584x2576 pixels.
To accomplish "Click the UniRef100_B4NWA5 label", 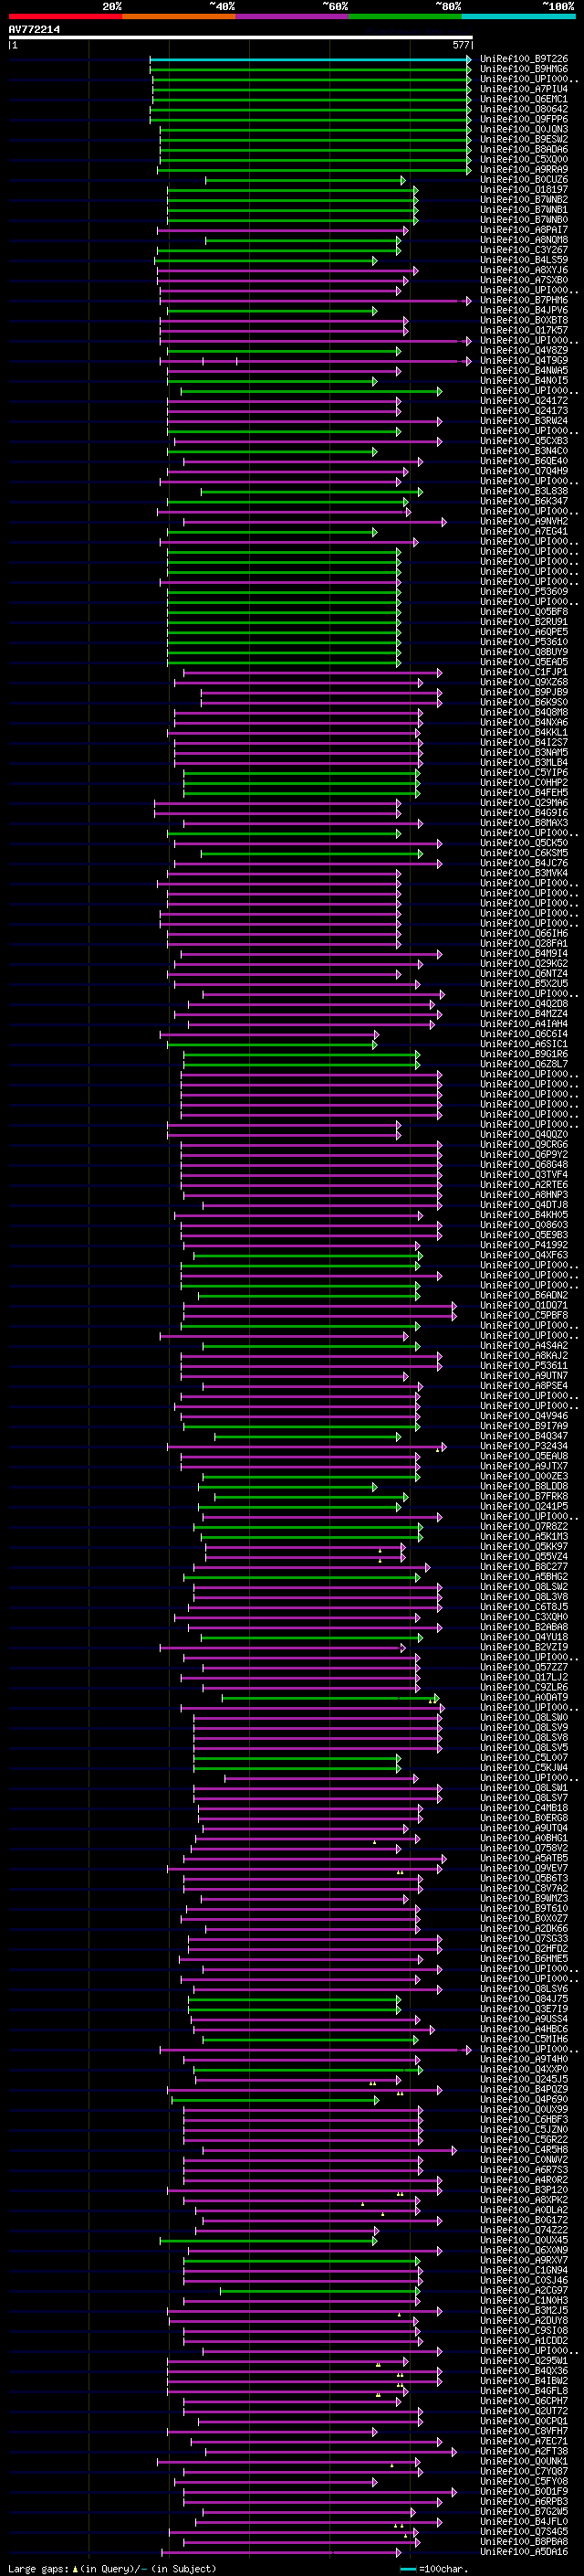I will [524, 371].
